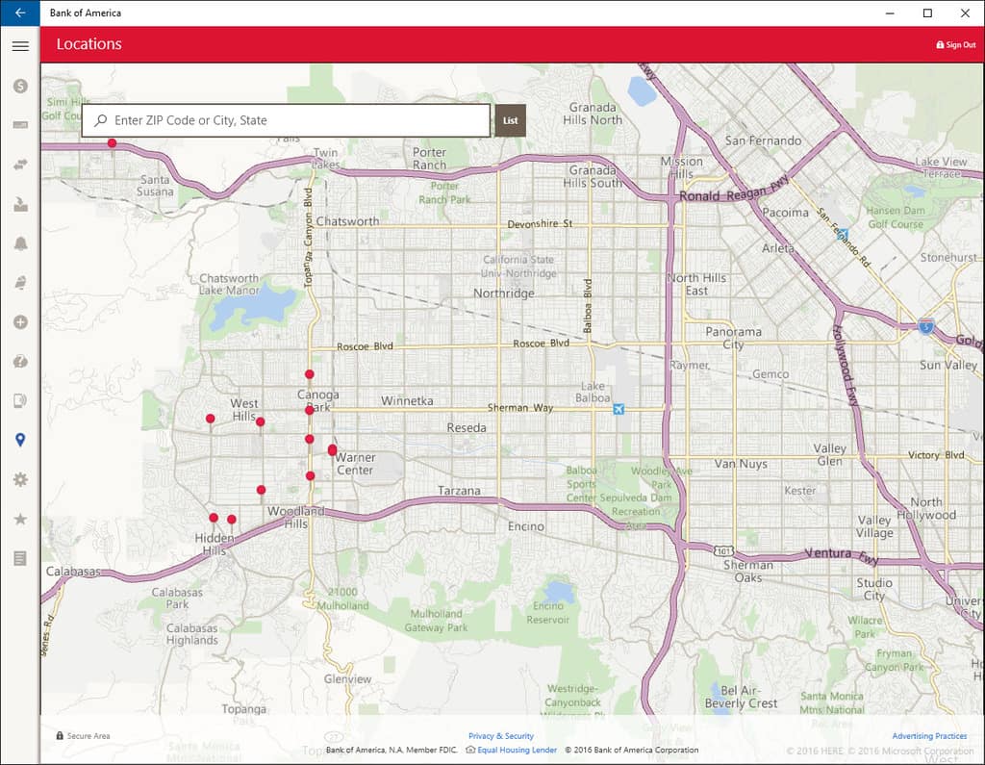This screenshot has width=985, height=765.
Task: Select the pin beside Warner Center label
Action: point(332,449)
